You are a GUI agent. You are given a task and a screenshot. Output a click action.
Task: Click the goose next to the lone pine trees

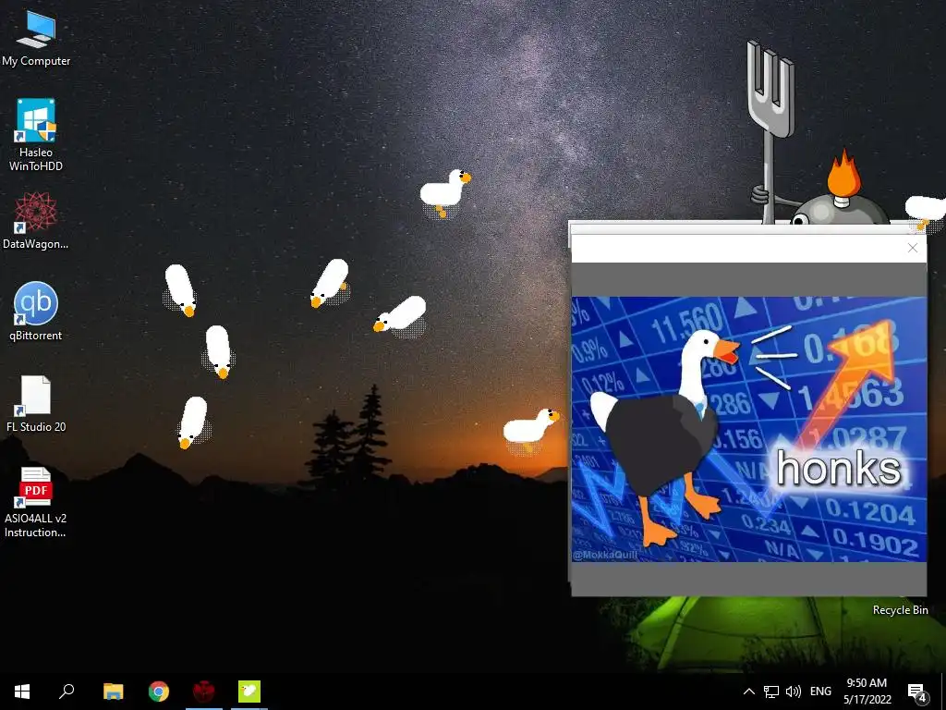(x=531, y=429)
